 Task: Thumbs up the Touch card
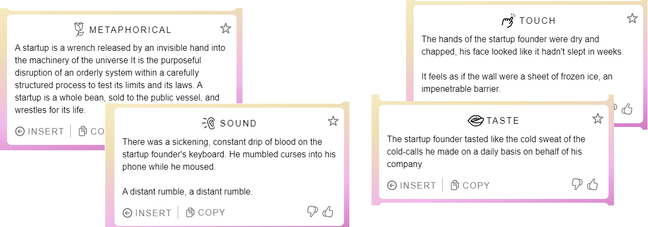[x=627, y=109]
